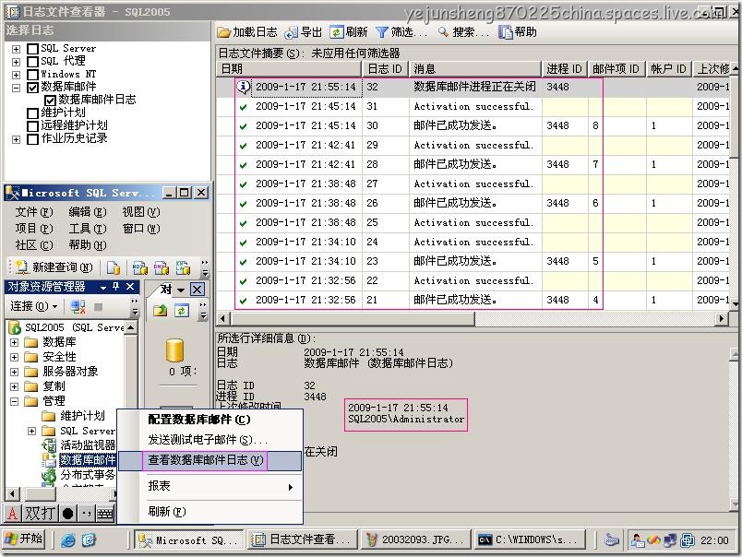This screenshot has width=742, height=557.
Task: Choose 发送测试电子邮件(S) from context menu
Action: [209, 440]
